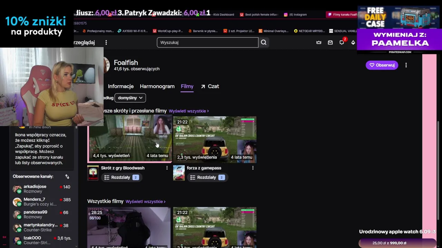
Task: Click Wyświetl wszystkie next to Wszystkie filmy
Action: click(x=145, y=201)
